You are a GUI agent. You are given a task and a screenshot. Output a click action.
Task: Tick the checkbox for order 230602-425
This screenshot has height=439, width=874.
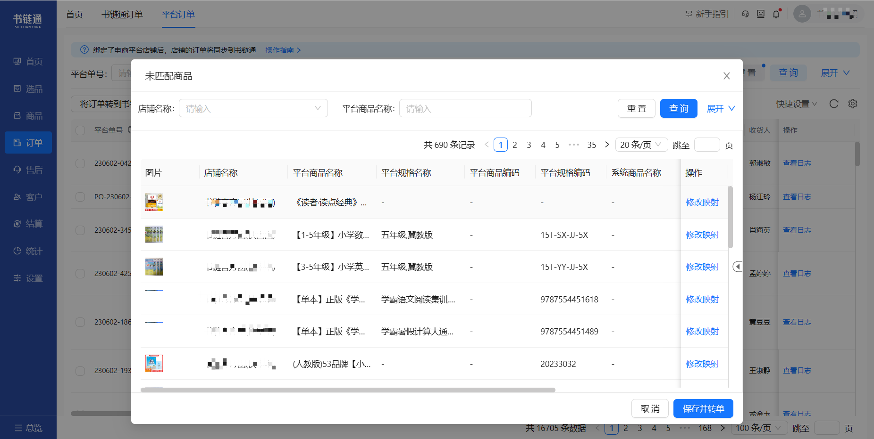coord(80,274)
